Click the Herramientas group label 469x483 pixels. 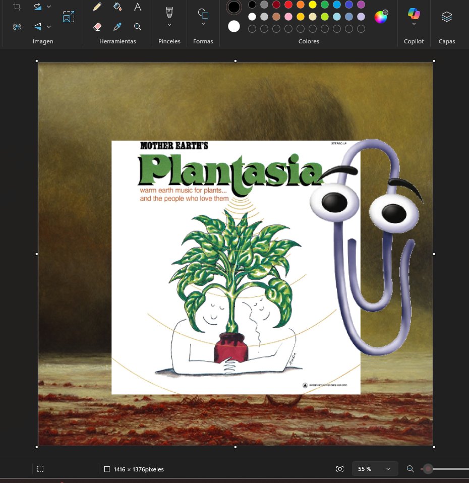118,41
